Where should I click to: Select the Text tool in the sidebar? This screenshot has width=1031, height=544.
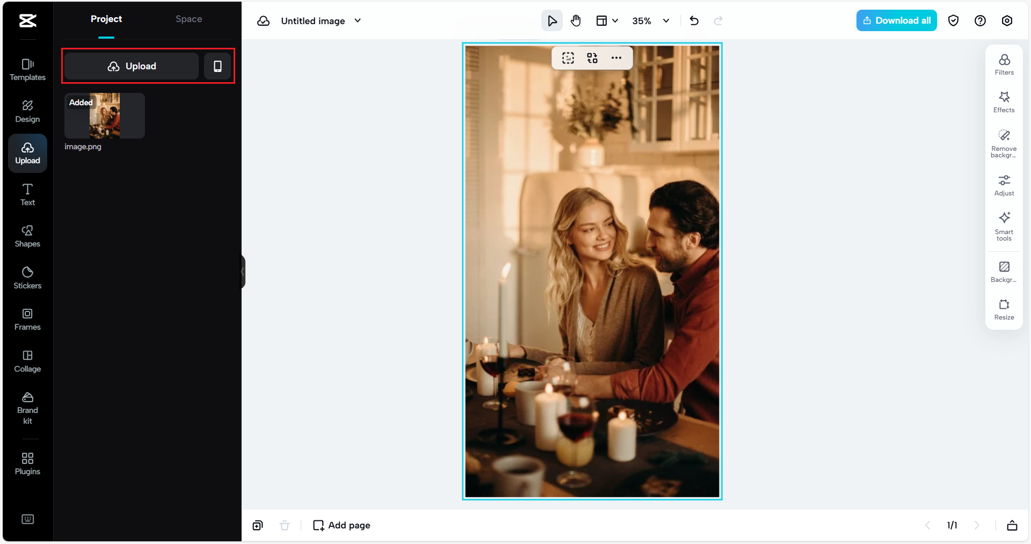[27, 194]
